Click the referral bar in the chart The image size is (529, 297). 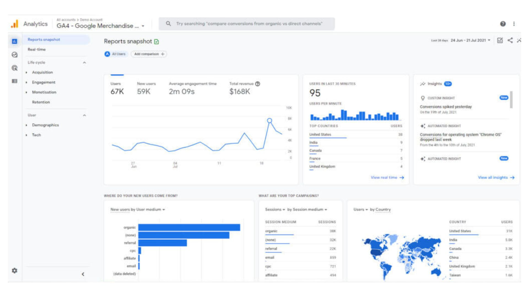[163, 243]
